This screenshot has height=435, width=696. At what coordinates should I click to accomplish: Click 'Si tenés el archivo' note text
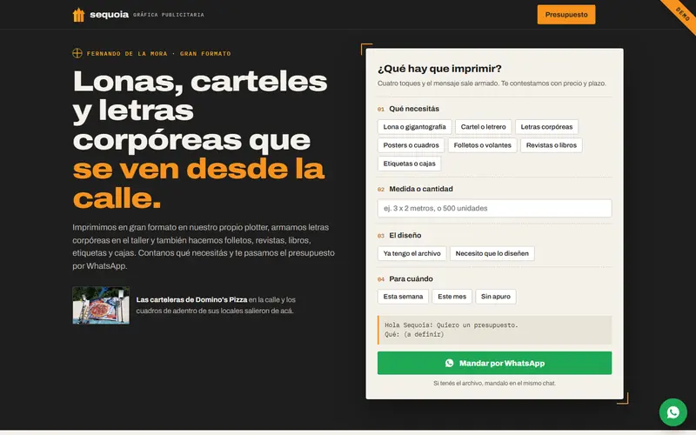[x=494, y=383]
